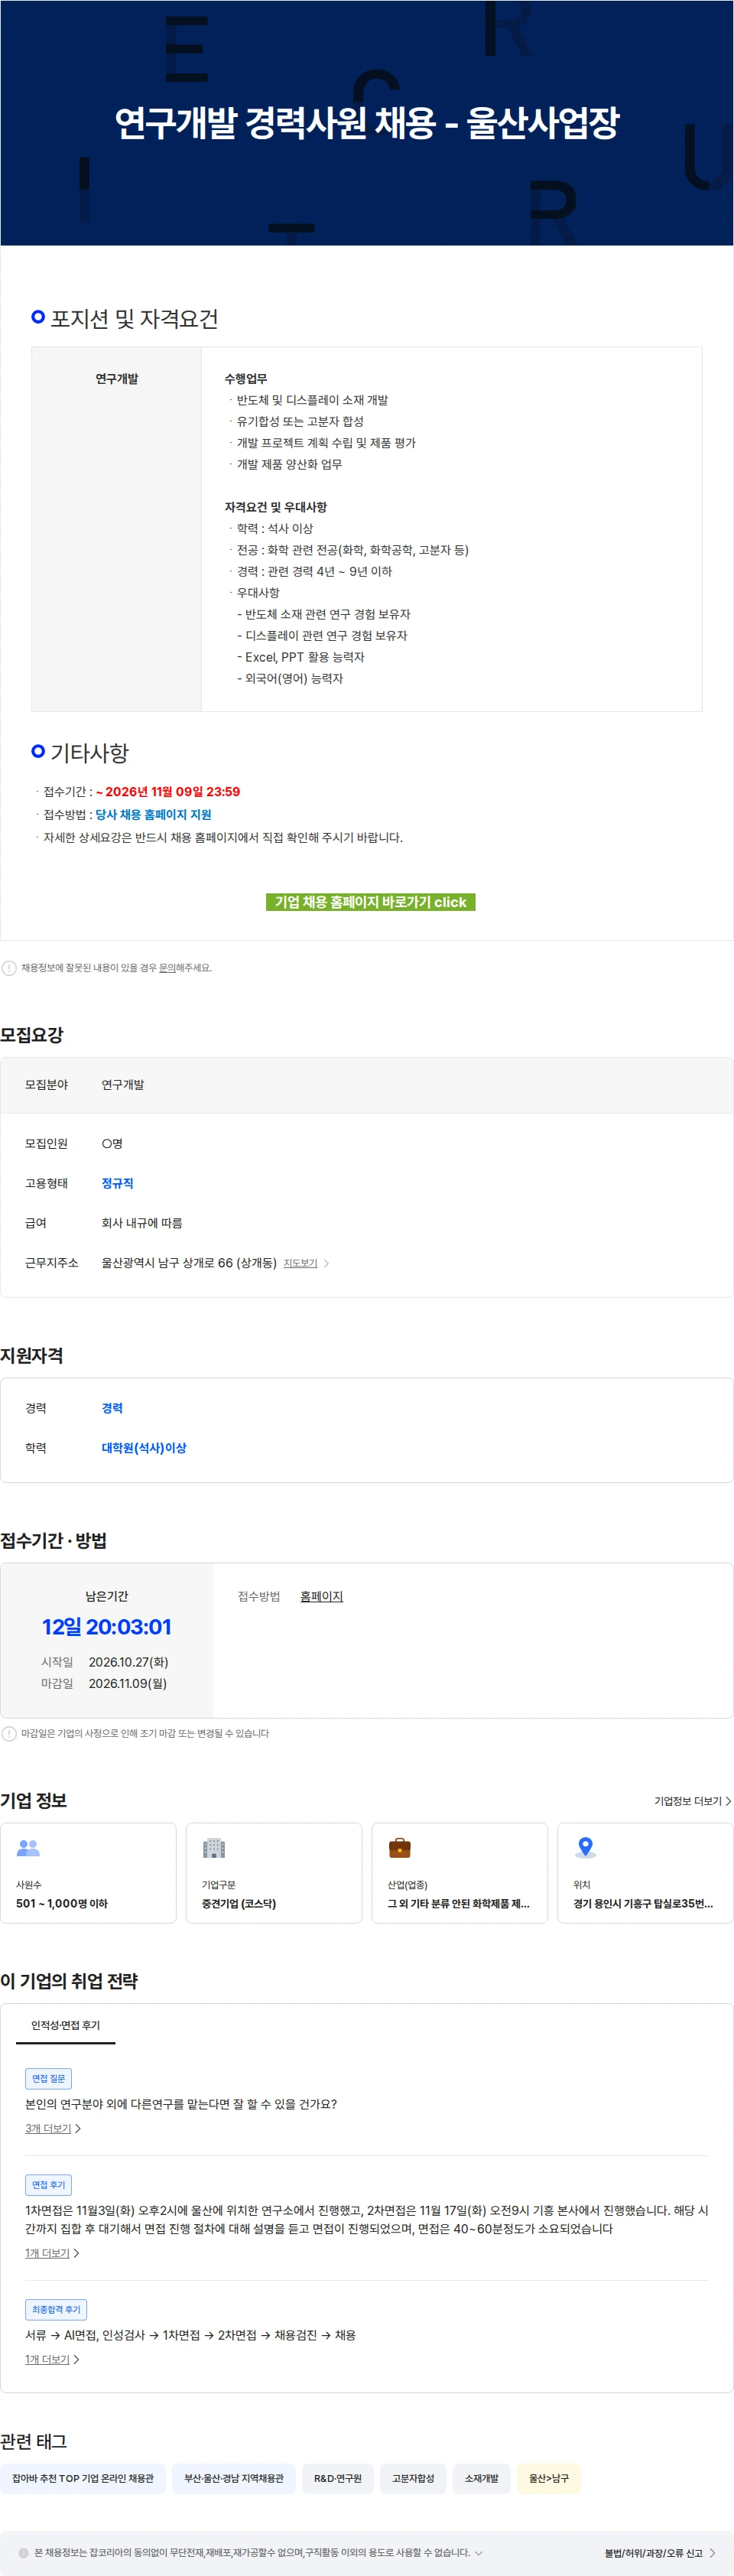Viewport: 734px width, 2576px height.
Task: Click the info icon beside 채용정보에 잘못된 내용
Action: [x=9, y=968]
